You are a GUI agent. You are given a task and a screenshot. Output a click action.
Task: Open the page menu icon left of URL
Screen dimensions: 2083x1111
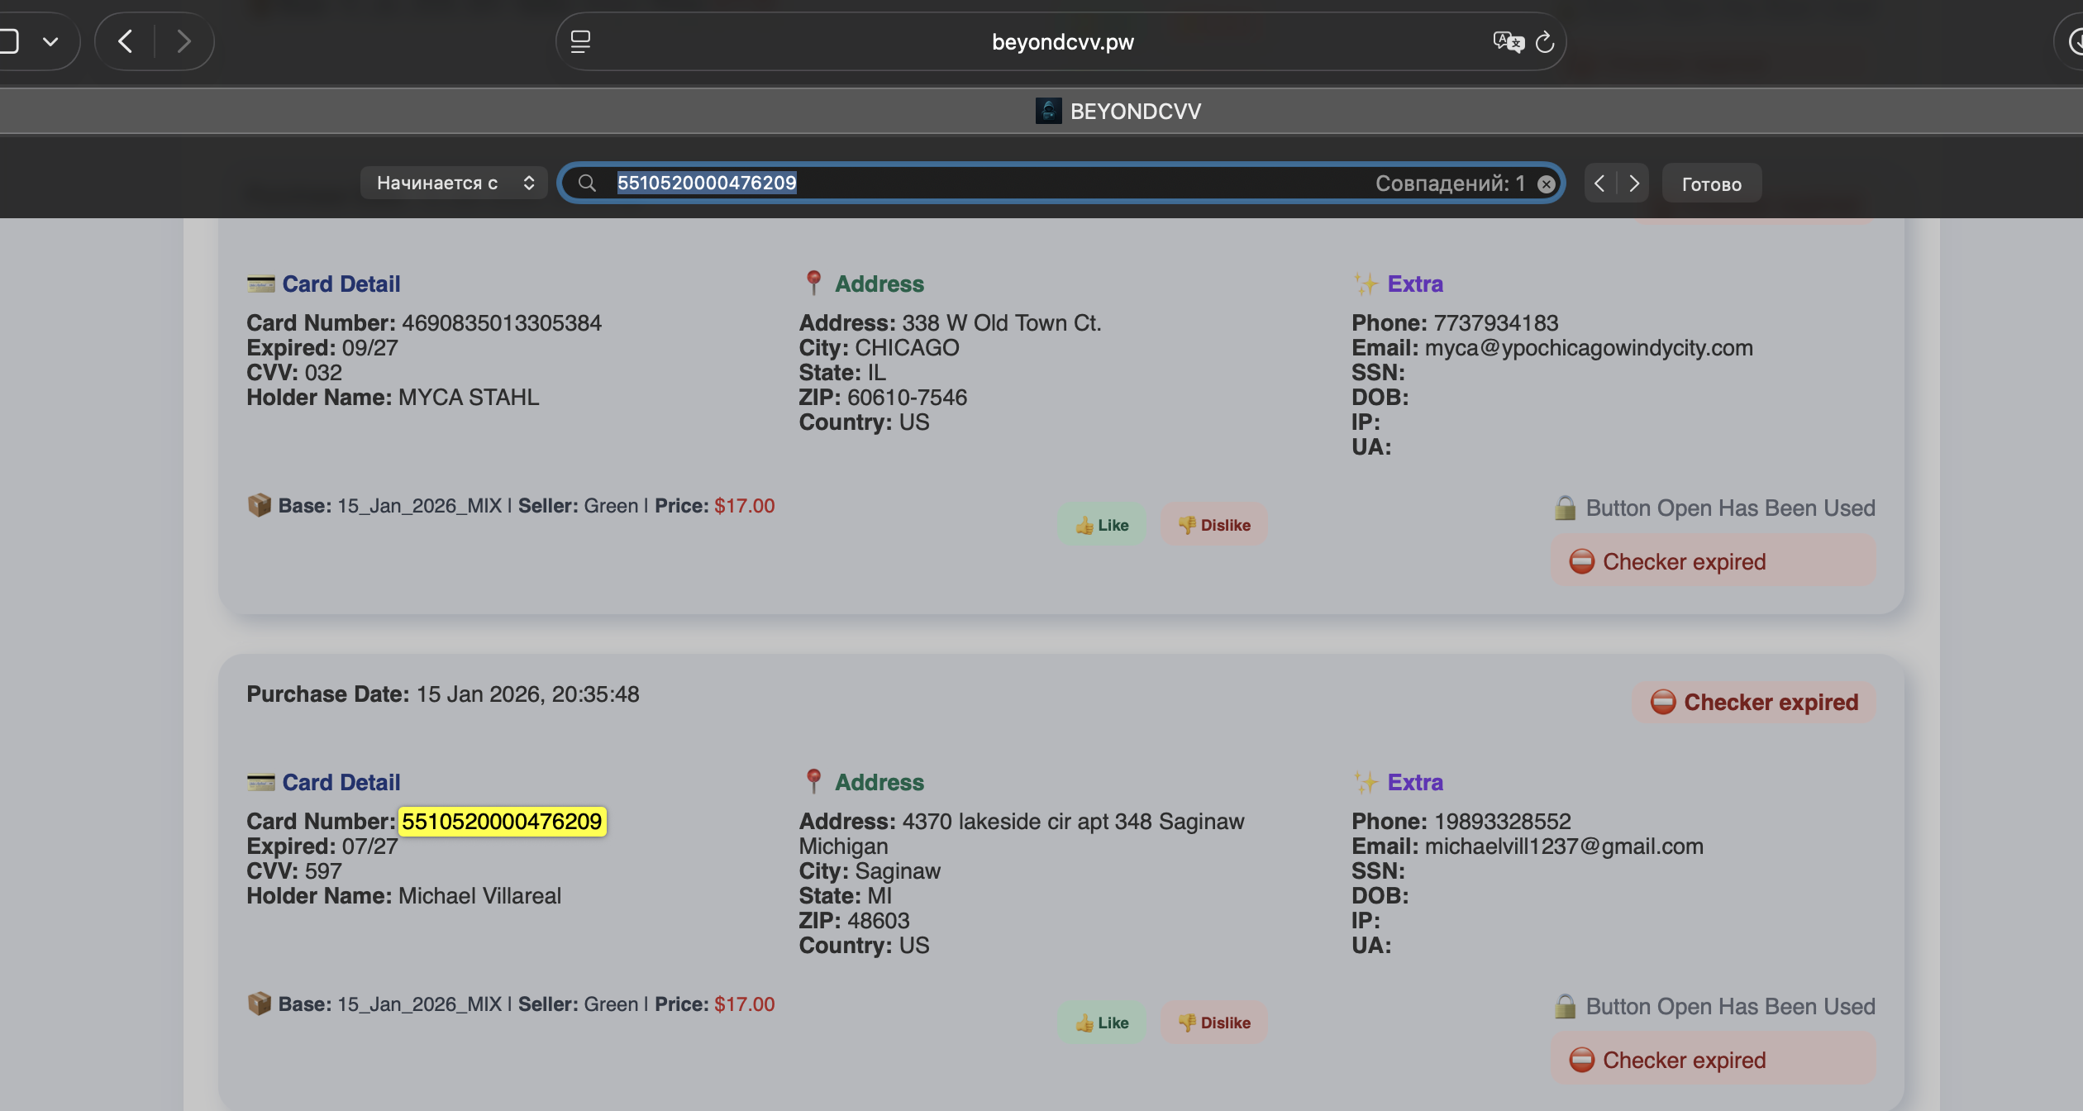(580, 41)
